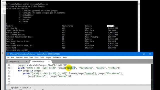Image resolution: width=160 pixels, height=90 pixels.
Task: Click line number 43 in the gutter
Action: (x=9, y=73)
